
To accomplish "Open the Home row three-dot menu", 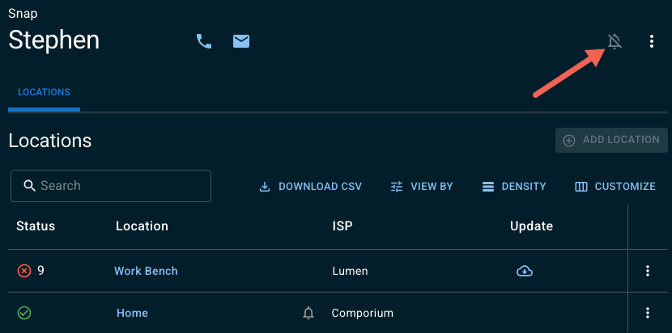I will tap(648, 313).
